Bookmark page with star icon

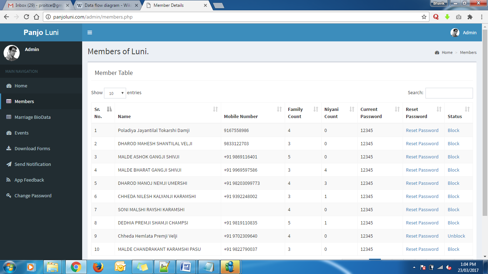pyautogui.click(x=424, y=17)
